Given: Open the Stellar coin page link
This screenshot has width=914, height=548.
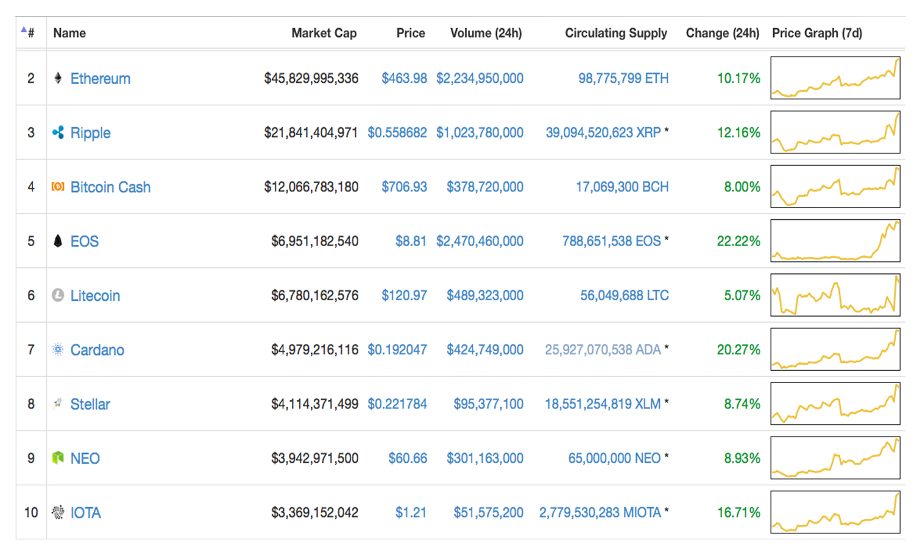Looking at the screenshot, I should coord(90,404).
